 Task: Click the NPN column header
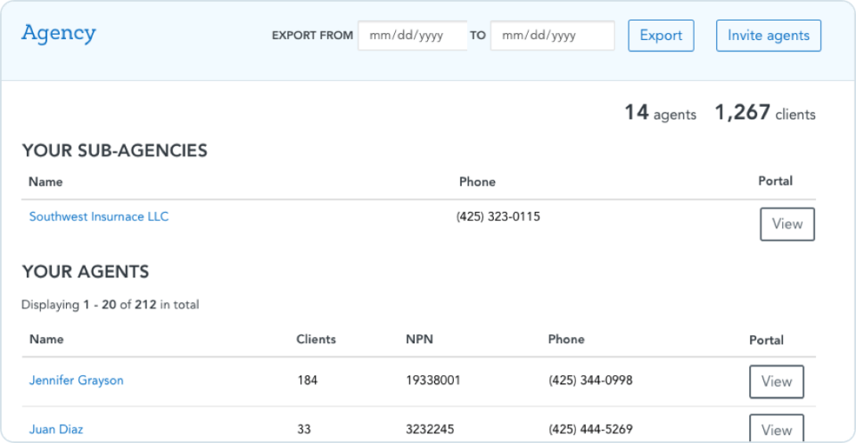pyautogui.click(x=418, y=340)
